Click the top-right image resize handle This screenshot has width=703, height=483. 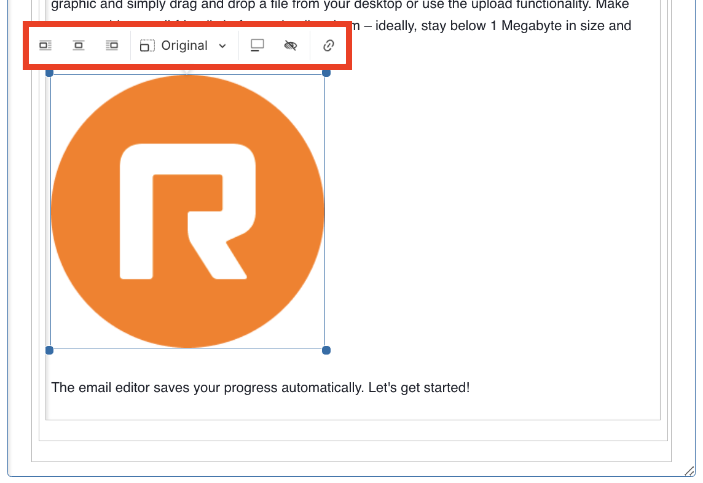[x=326, y=73]
